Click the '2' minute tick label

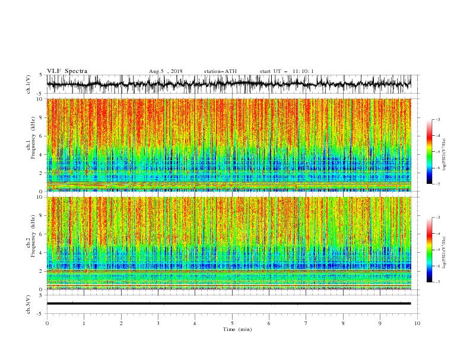(121, 323)
